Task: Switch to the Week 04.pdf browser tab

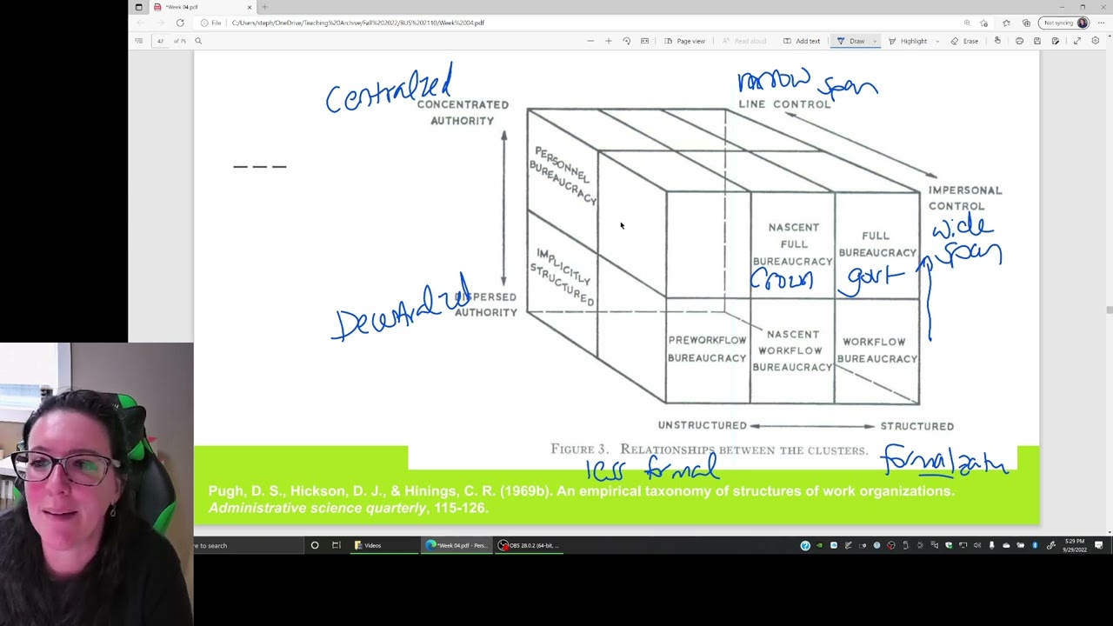Action: point(202,7)
